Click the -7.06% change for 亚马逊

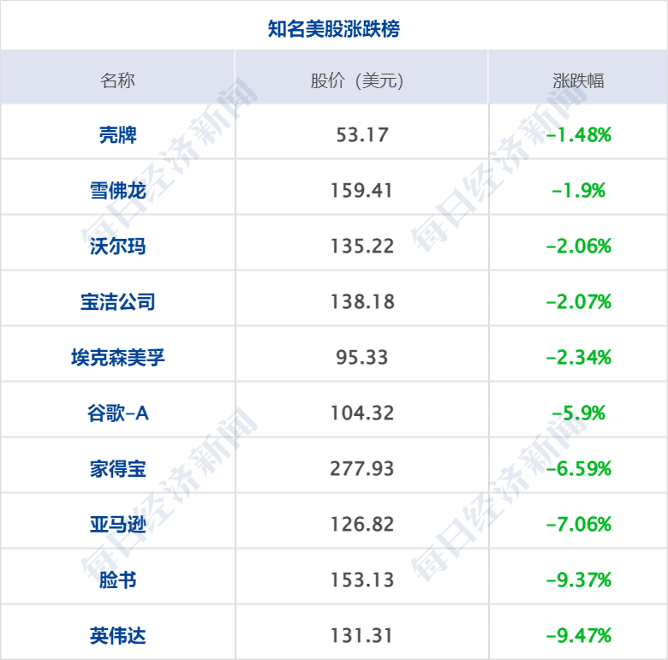point(579,524)
